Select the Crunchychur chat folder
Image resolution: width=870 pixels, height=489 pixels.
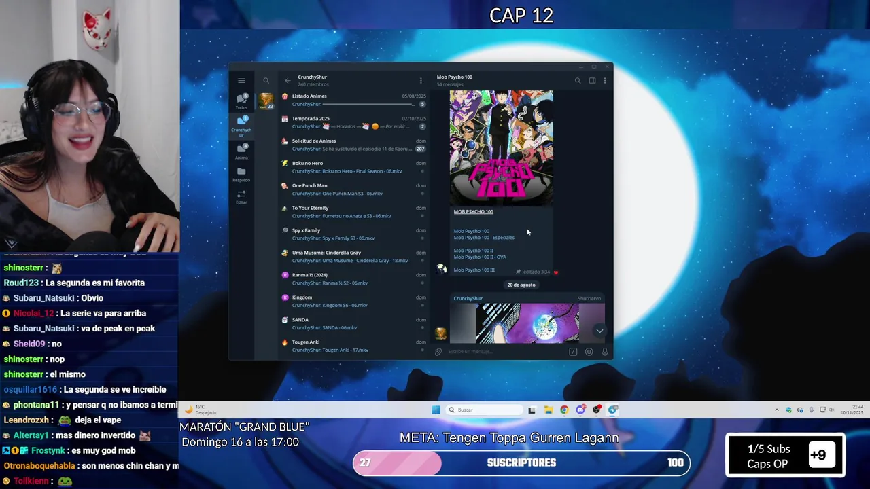click(241, 126)
